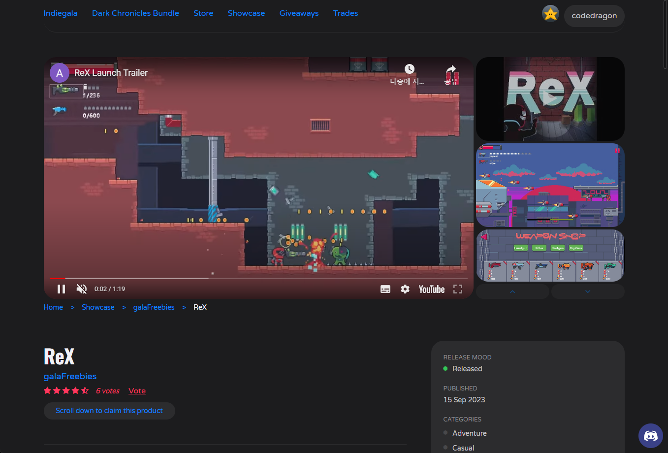Open the ReX Launch Trailer title link

tap(111, 73)
